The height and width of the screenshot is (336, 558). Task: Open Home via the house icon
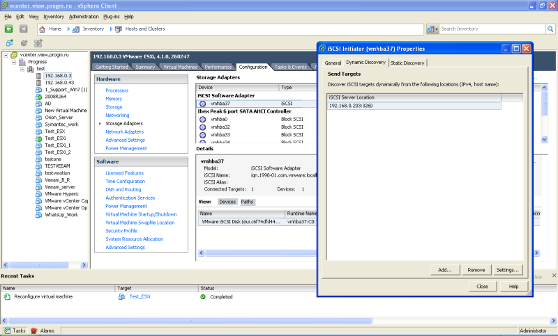pyautogui.click(x=43, y=29)
